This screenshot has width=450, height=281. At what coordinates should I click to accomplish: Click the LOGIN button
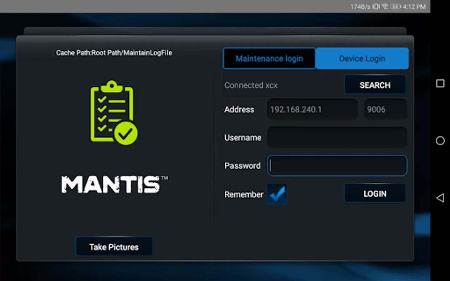pos(375,194)
